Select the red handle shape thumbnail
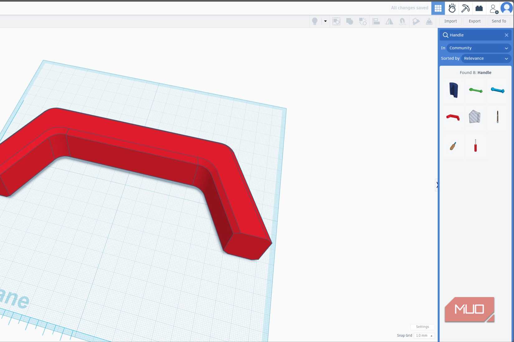Viewport: 514px width, 342px height. coord(453,117)
